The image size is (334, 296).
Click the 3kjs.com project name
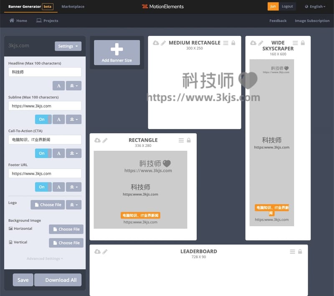[x=19, y=46]
